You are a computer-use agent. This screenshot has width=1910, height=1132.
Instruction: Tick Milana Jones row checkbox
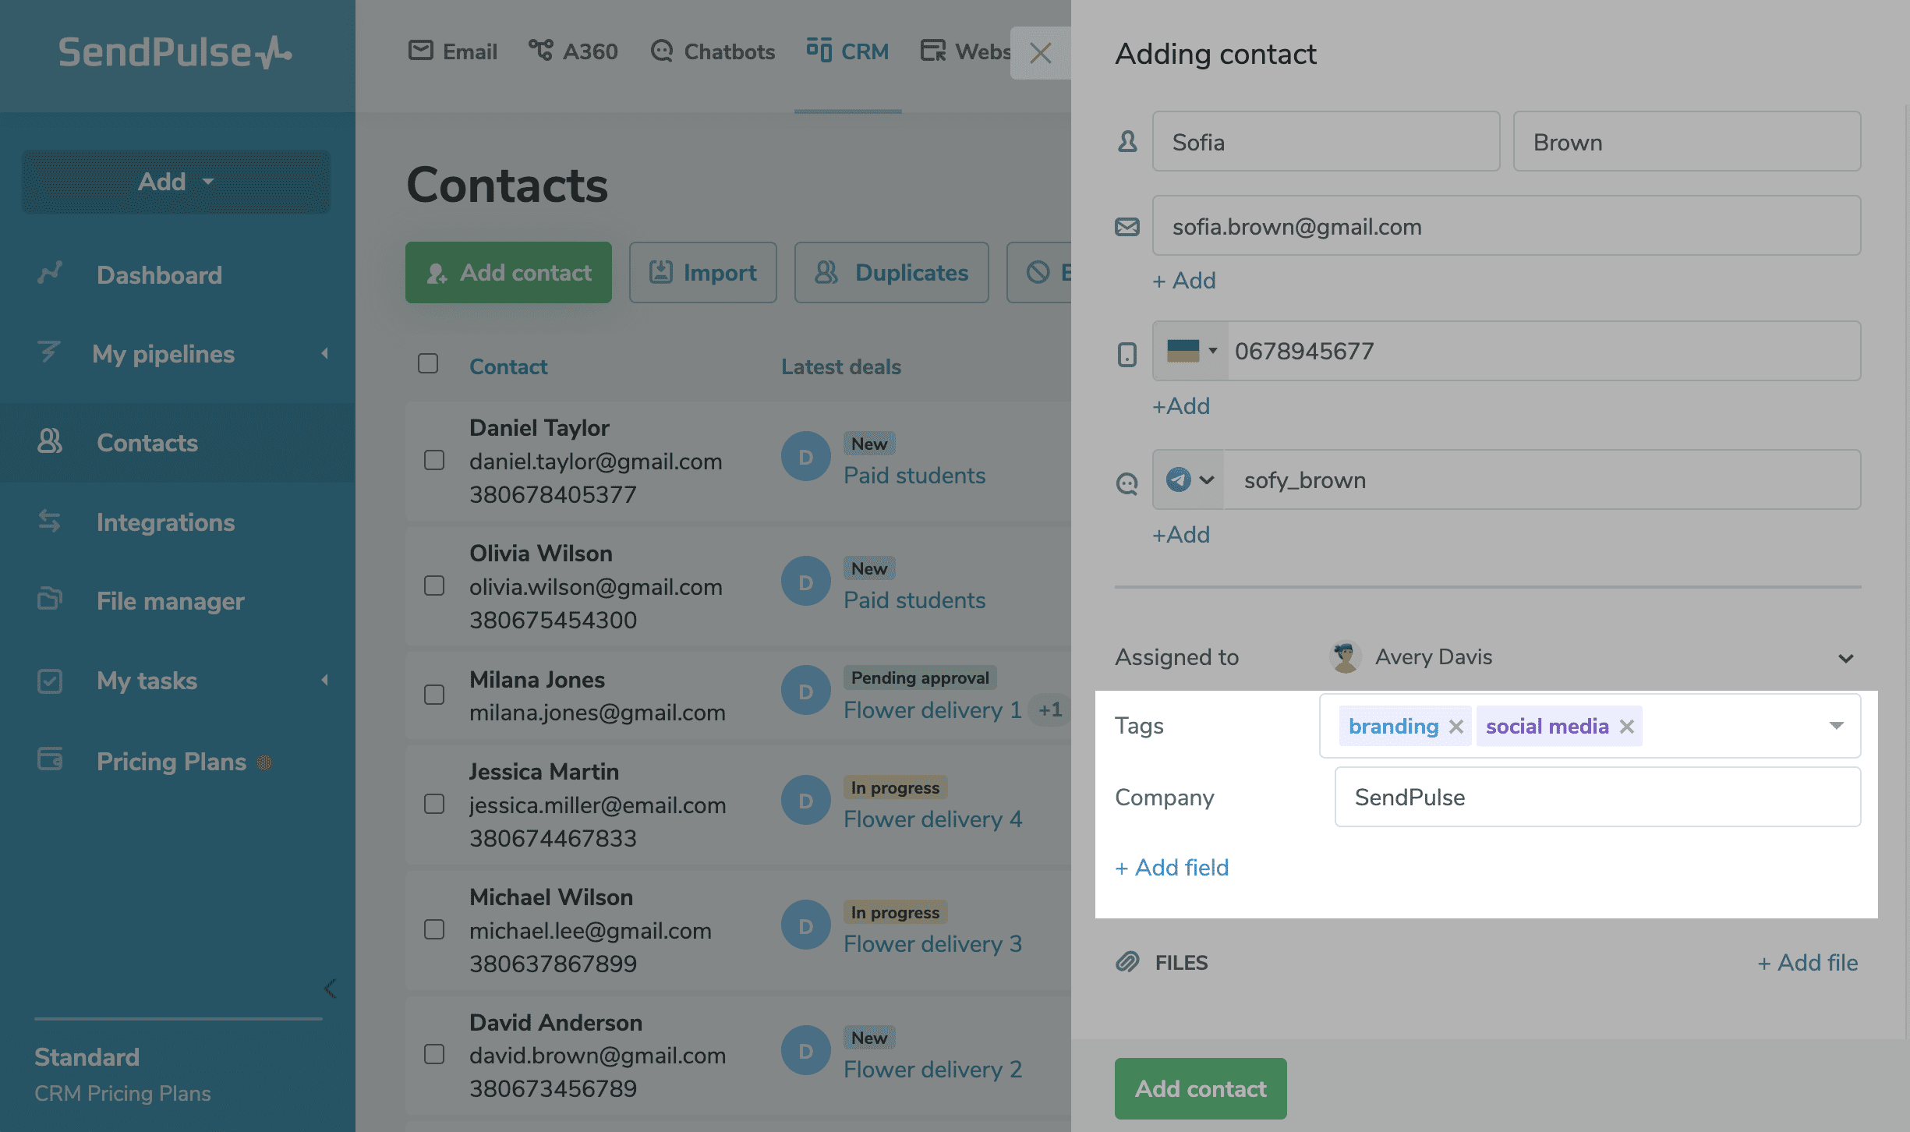point(434,695)
